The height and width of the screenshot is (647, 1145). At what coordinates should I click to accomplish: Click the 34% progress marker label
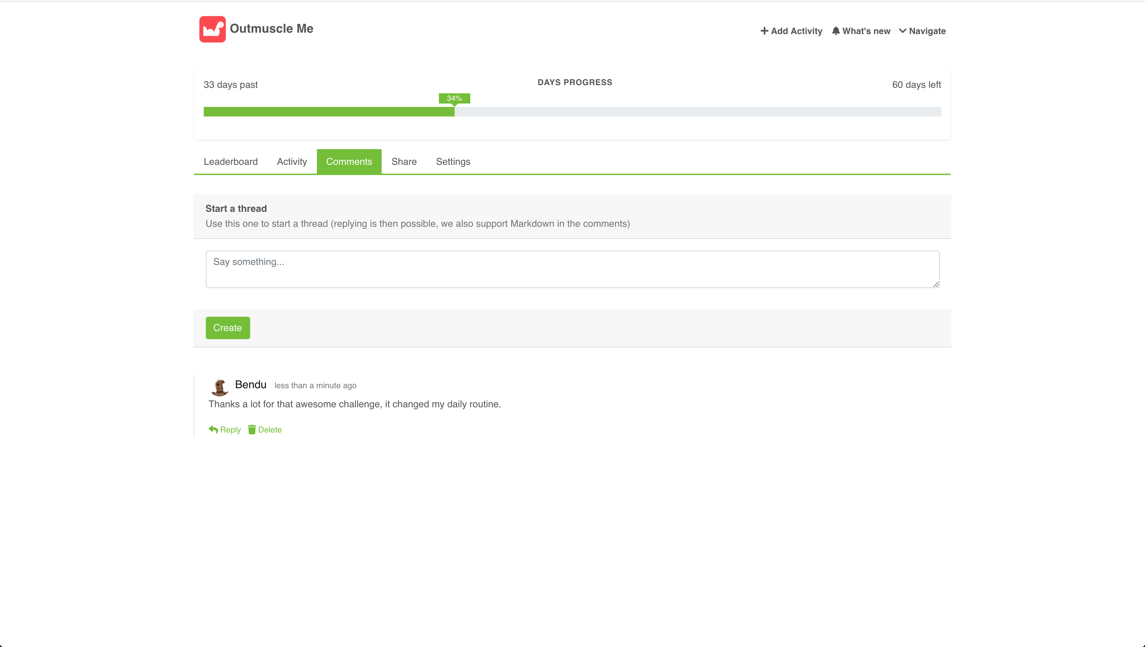pyautogui.click(x=454, y=98)
